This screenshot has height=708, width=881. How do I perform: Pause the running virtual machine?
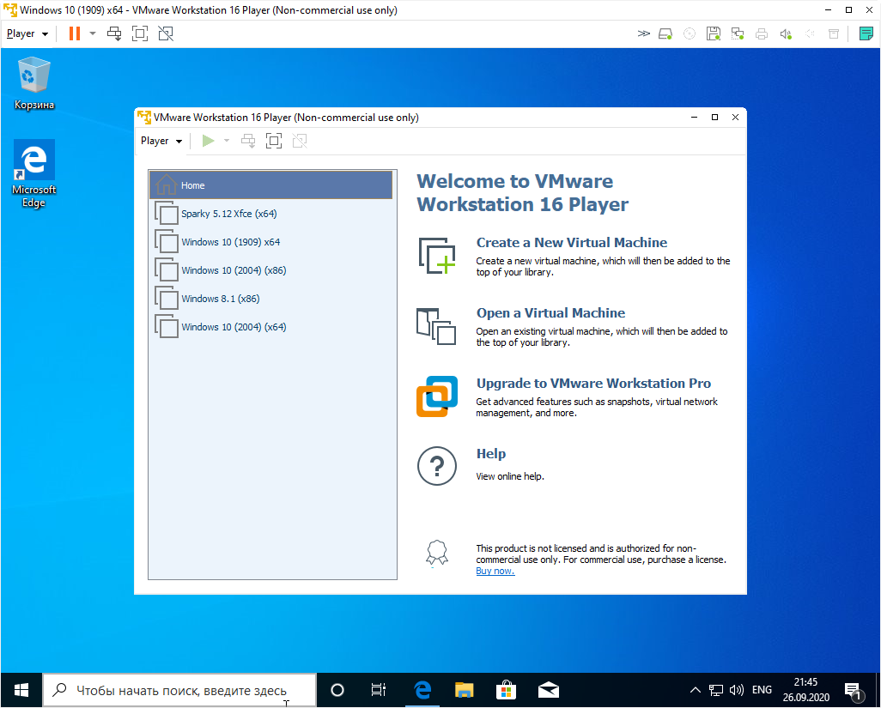(74, 33)
